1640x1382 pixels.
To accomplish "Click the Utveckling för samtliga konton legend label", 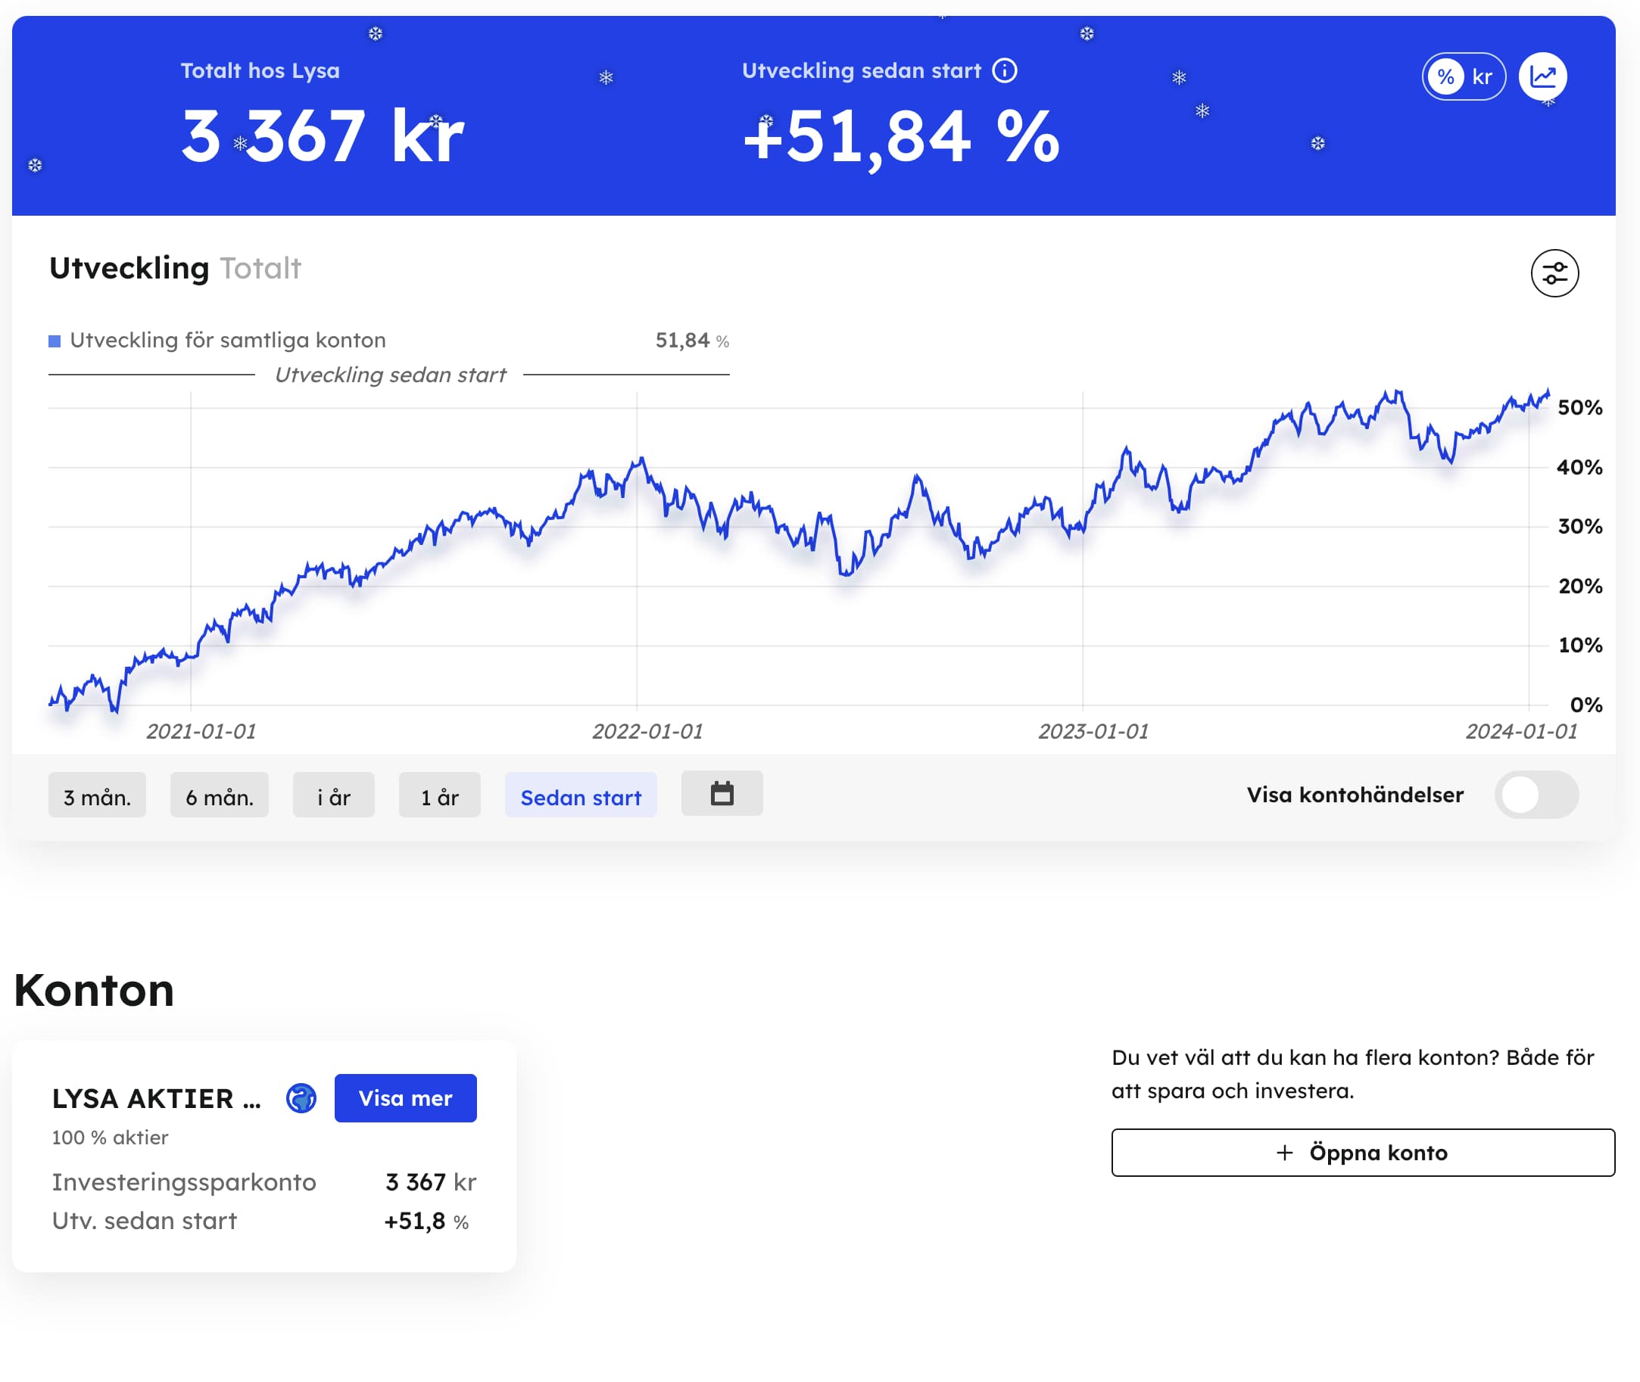I will point(228,340).
